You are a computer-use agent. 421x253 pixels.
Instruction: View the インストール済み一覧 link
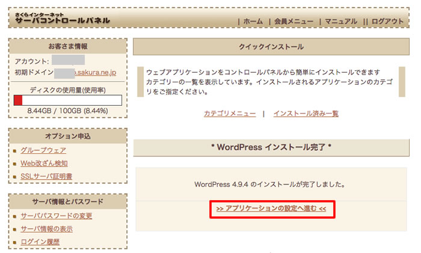click(x=306, y=114)
